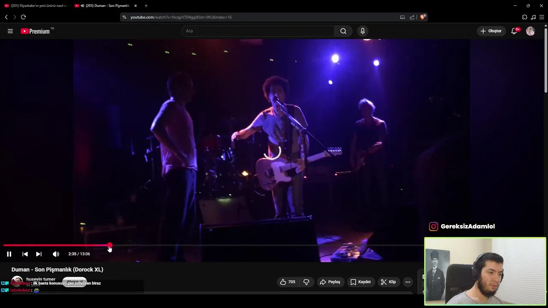This screenshot has width=548, height=308.
Task: Skip to the next video
Action: [39, 254]
